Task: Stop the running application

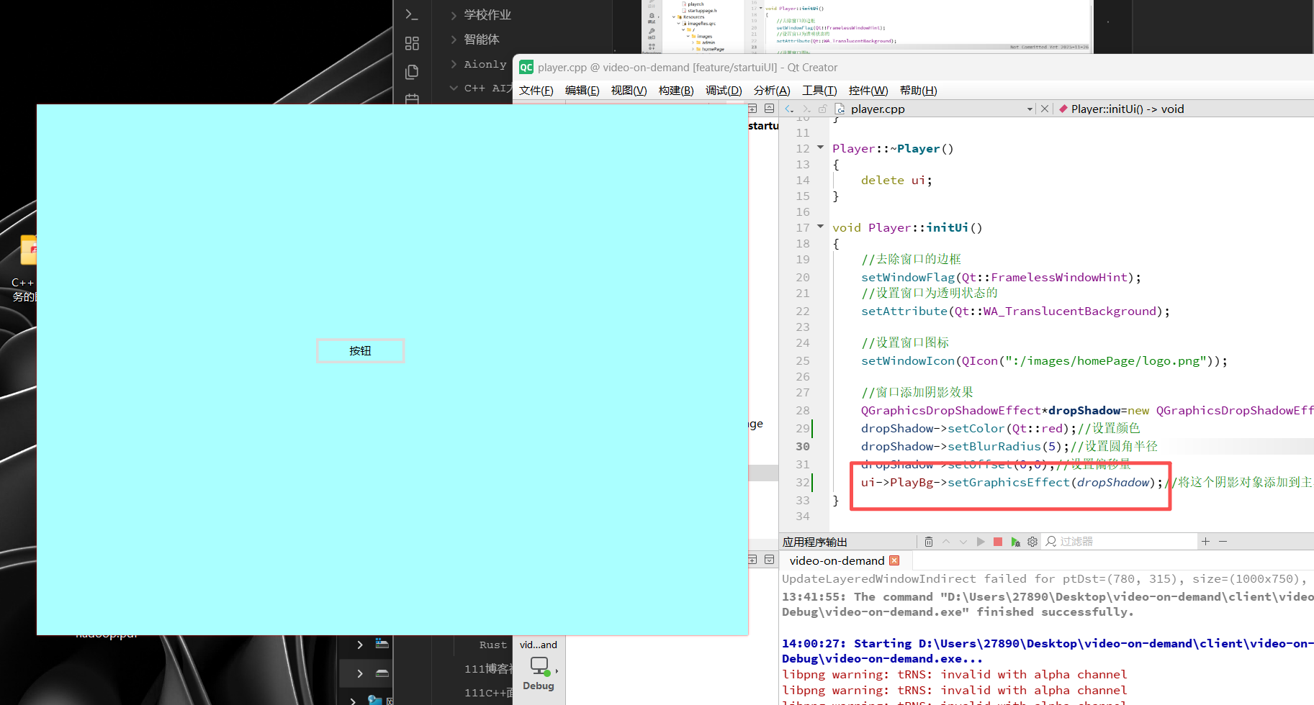Action: [998, 542]
